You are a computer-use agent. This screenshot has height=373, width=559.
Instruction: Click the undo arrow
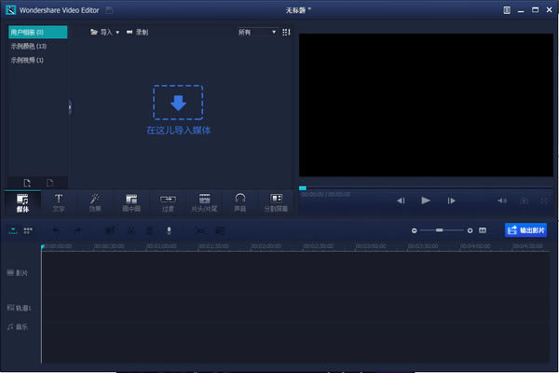[x=56, y=231]
